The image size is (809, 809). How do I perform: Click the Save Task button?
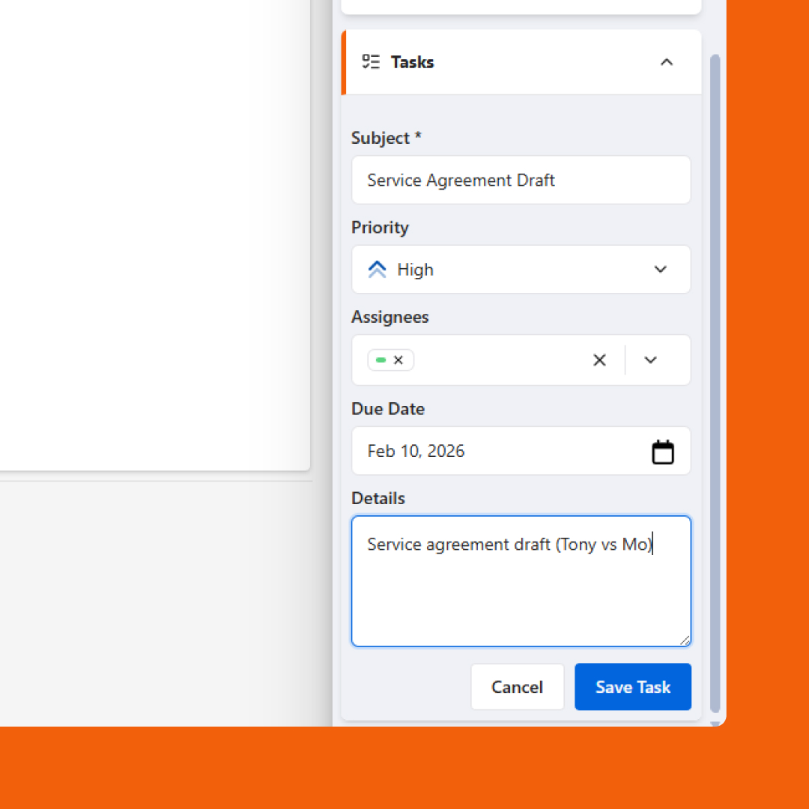click(x=632, y=687)
